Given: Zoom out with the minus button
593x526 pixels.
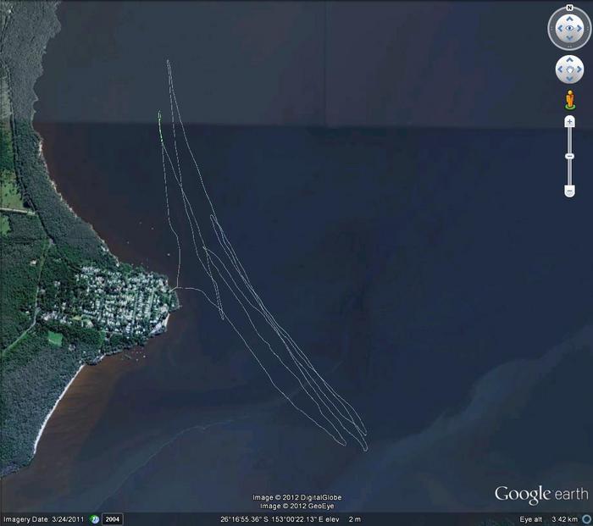Looking at the screenshot, I should pos(569,191).
